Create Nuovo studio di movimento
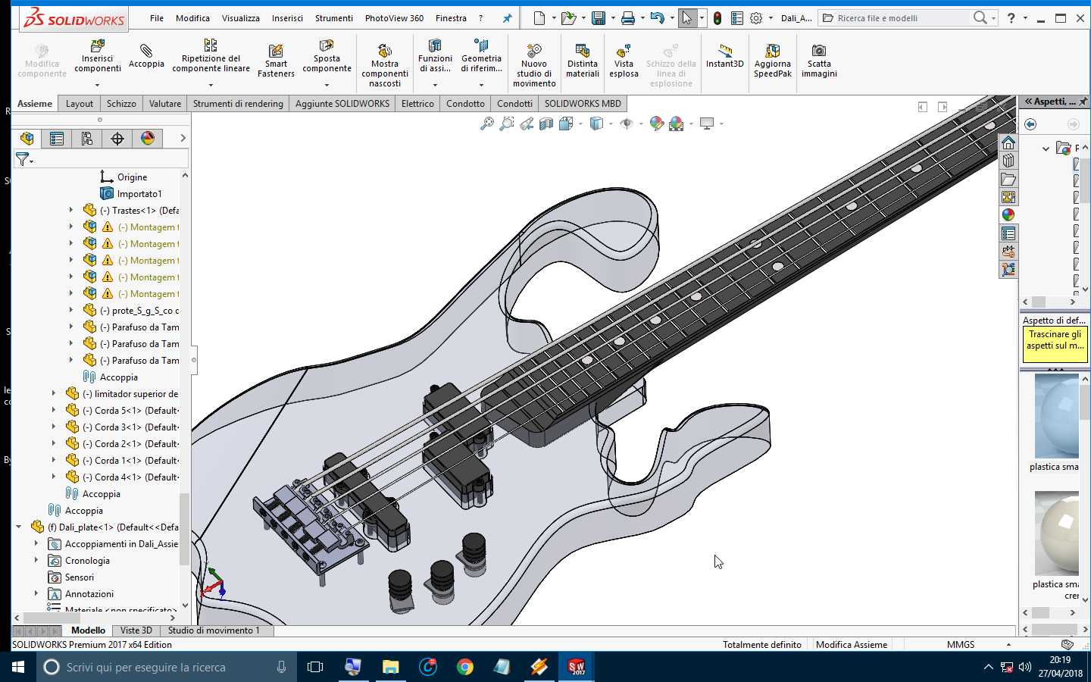Screen dimensions: 1091x682 (534, 65)
